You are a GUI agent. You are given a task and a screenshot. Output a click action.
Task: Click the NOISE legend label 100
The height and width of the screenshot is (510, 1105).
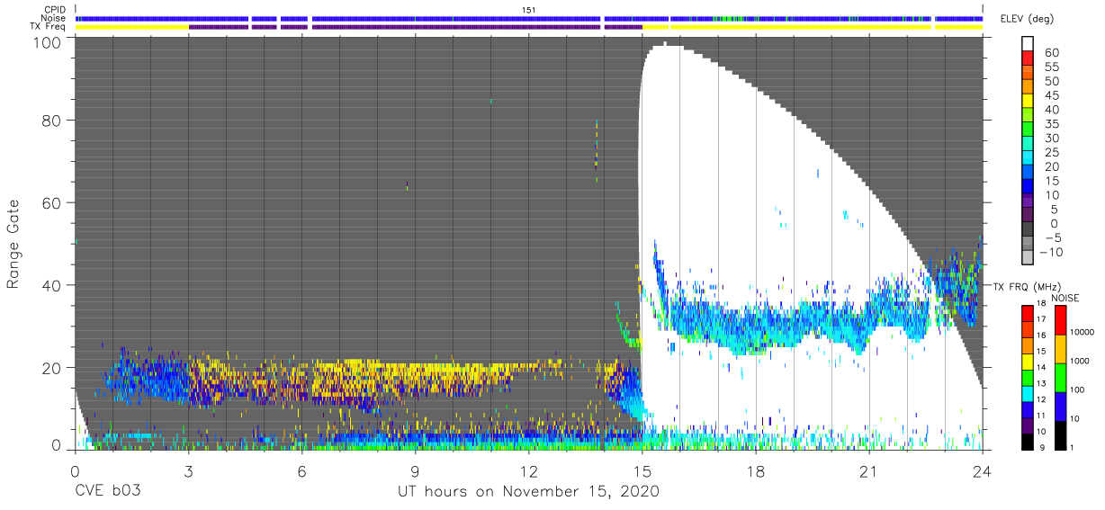pos(1079,389)
